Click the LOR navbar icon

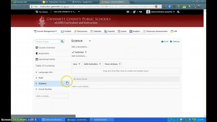pyautogui.click(x=172, y=31)
